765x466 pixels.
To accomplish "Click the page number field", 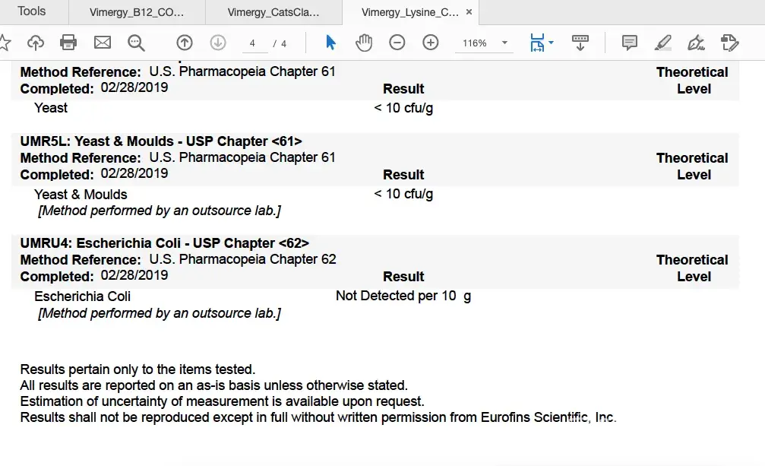I will (253, 43).
